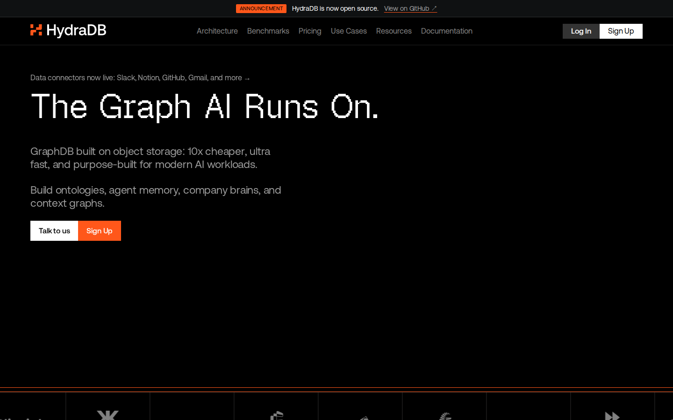This screenshot has height=420, width=673.
Task: Go to Documentation from the top nav
Action: pos(447,31)
